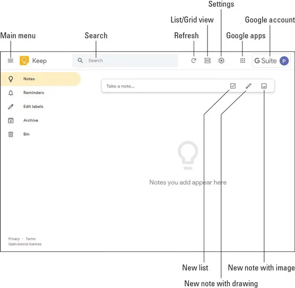This screenshot has height=288, width=295.
Task: Click the Refresh icon in header
Action: [x=194, y=60]
